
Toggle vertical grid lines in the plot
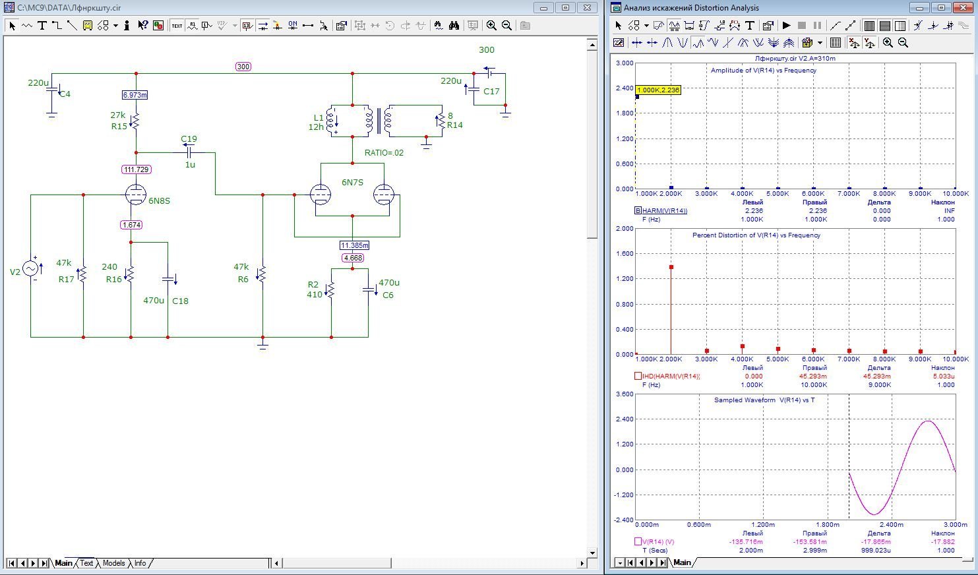click(x=869, y=26)
